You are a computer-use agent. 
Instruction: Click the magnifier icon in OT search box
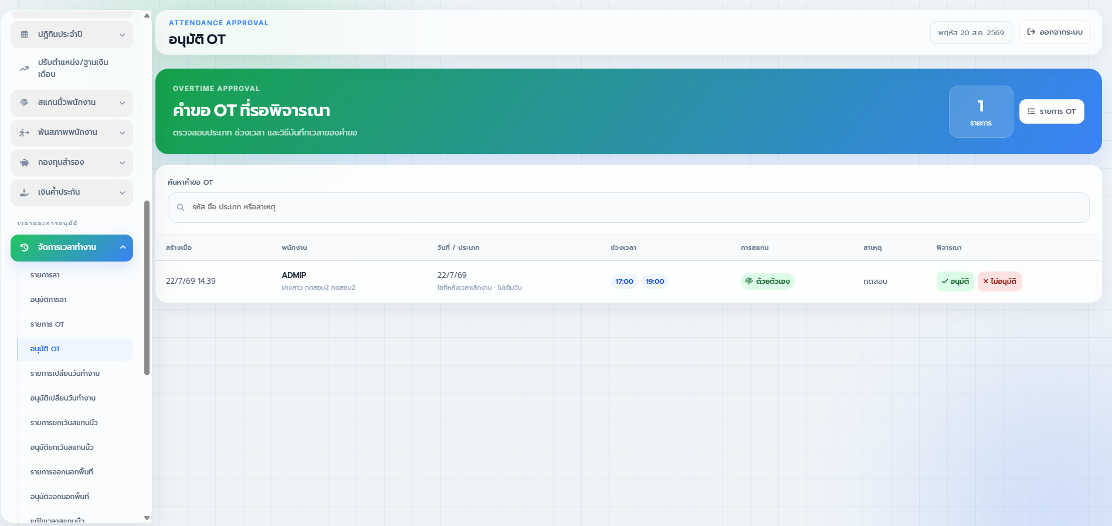tap(181, 207)
